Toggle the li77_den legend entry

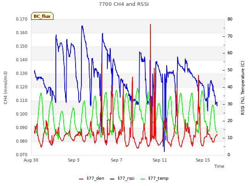pos(91,178)
